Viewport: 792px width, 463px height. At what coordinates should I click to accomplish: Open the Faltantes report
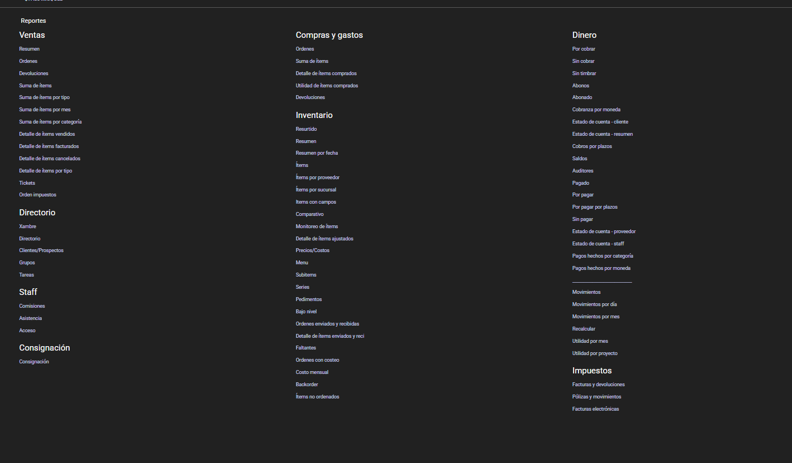306,348
